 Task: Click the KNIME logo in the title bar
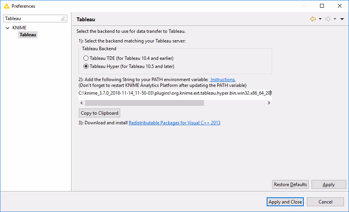click(6, 6)
